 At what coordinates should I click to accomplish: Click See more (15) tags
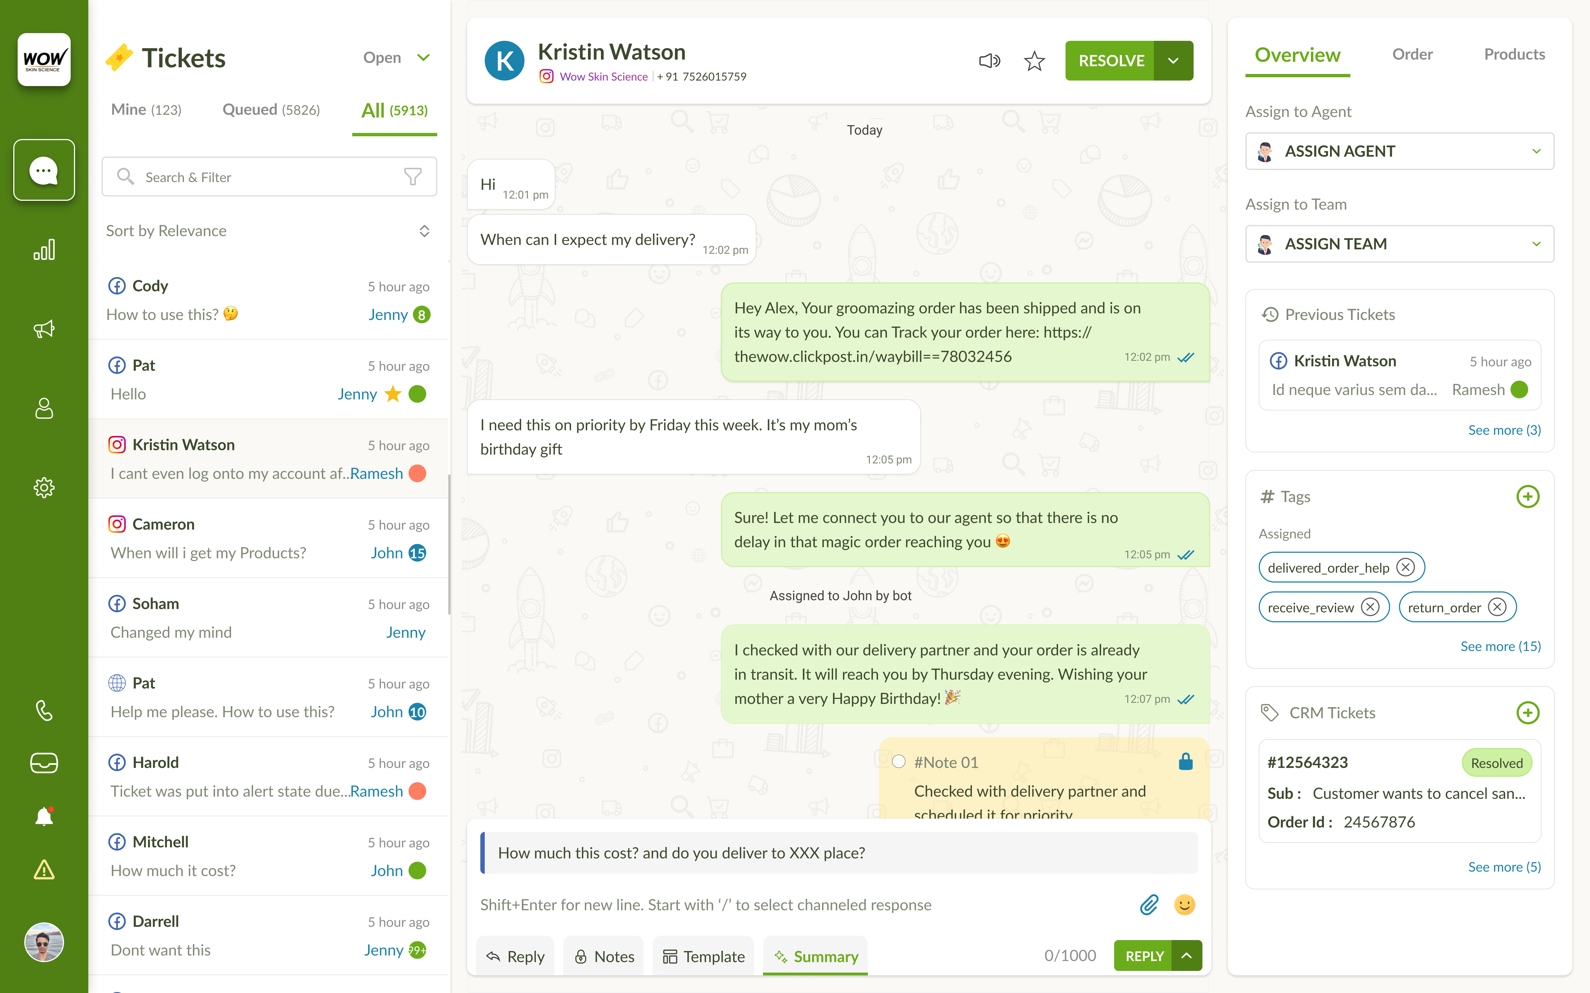tap(1501, 646)
